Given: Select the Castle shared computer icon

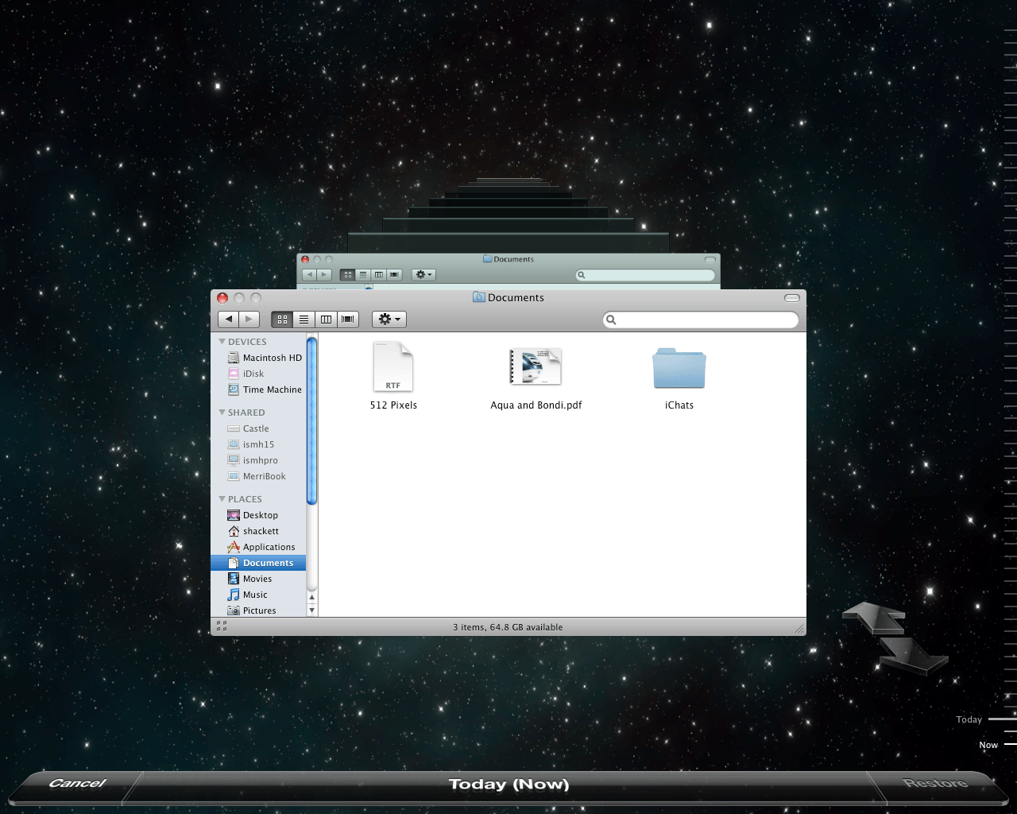Looking at the screenshot, I should click(x=234, y=428).
